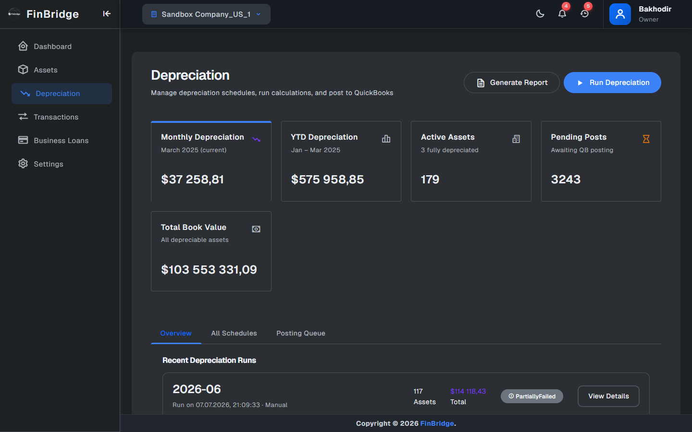Viewport: 692px width, 432px height.
Task: Click the Bakhodir username text
Action: coord(655,9)
